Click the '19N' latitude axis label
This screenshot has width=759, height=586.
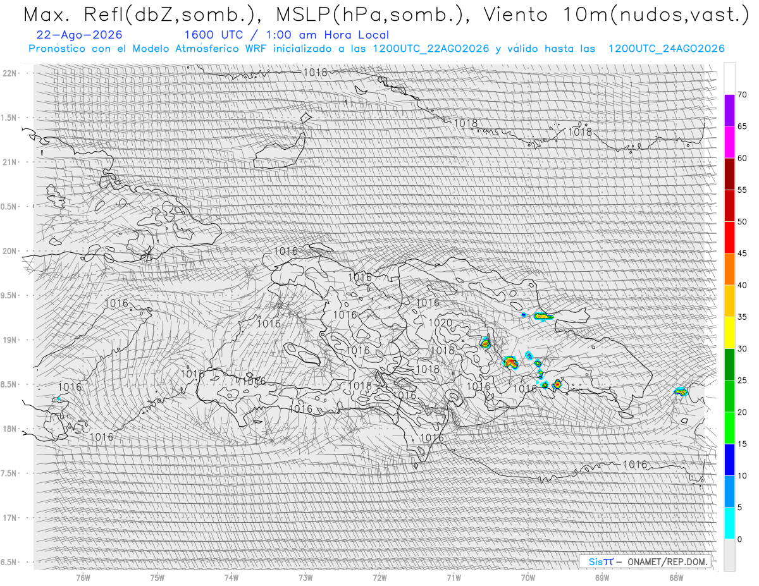[x=9, y=340]
